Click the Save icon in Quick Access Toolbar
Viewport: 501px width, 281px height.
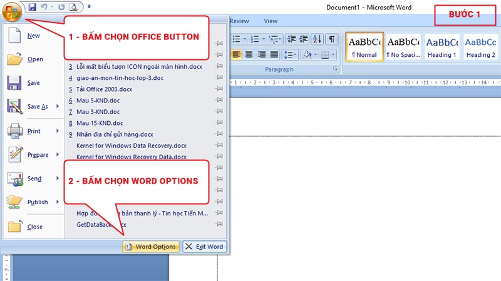[33, 7]
